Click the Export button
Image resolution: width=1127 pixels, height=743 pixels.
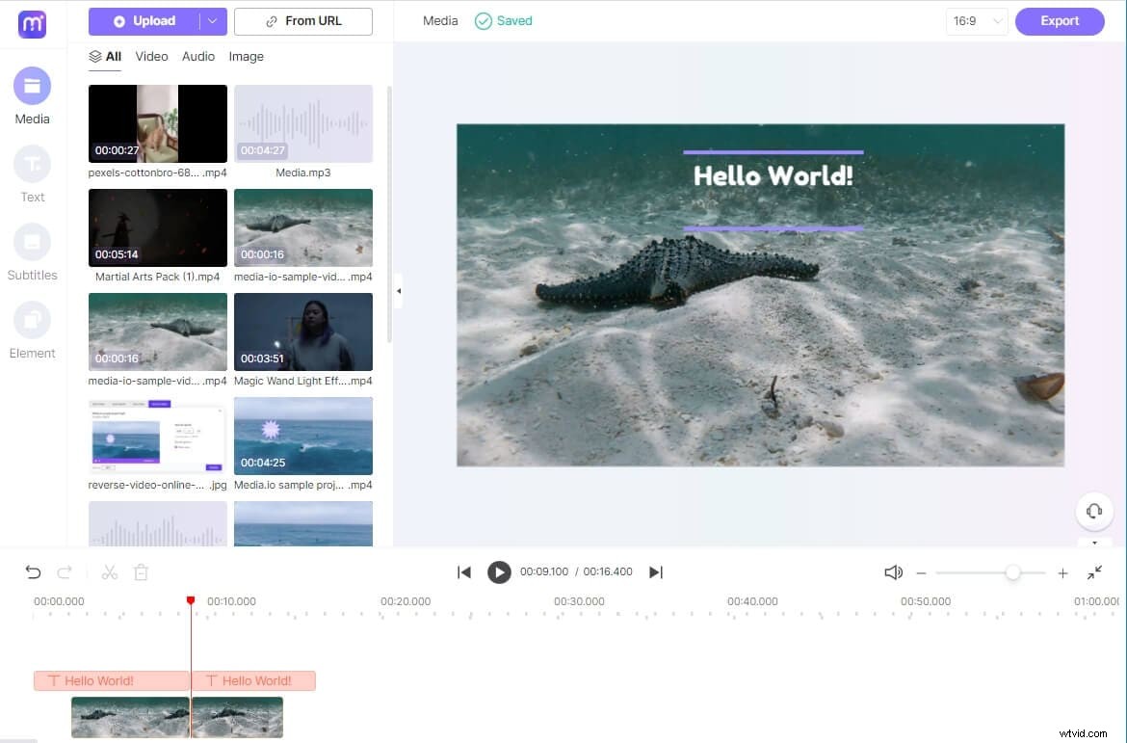pos(1060,20)
